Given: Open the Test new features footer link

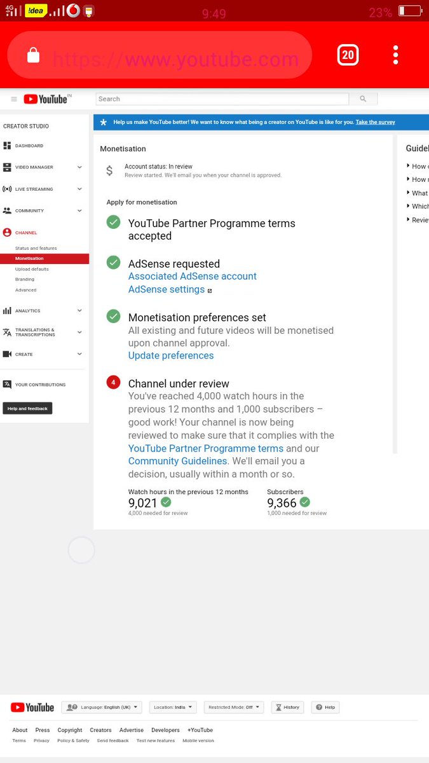Looking at the screenshot, I should point(156,741).
